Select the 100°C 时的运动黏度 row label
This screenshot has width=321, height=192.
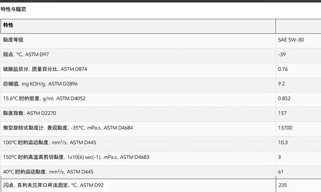pyautogui.click(x=49, y=142)
